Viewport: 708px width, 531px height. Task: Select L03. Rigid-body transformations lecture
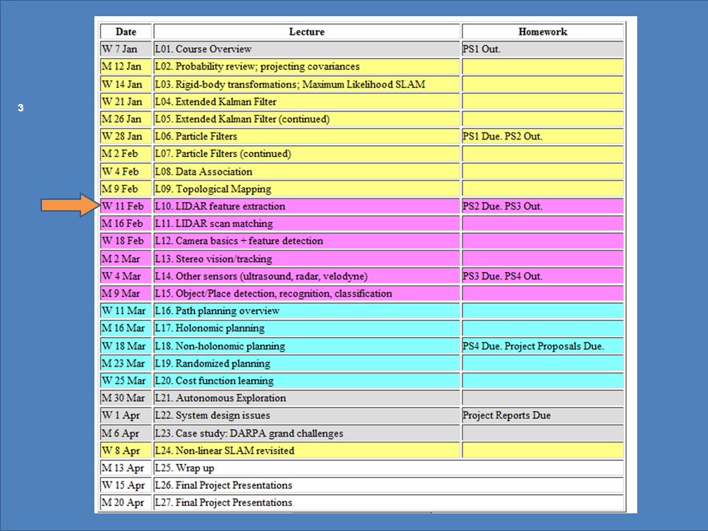coord(307,84)
